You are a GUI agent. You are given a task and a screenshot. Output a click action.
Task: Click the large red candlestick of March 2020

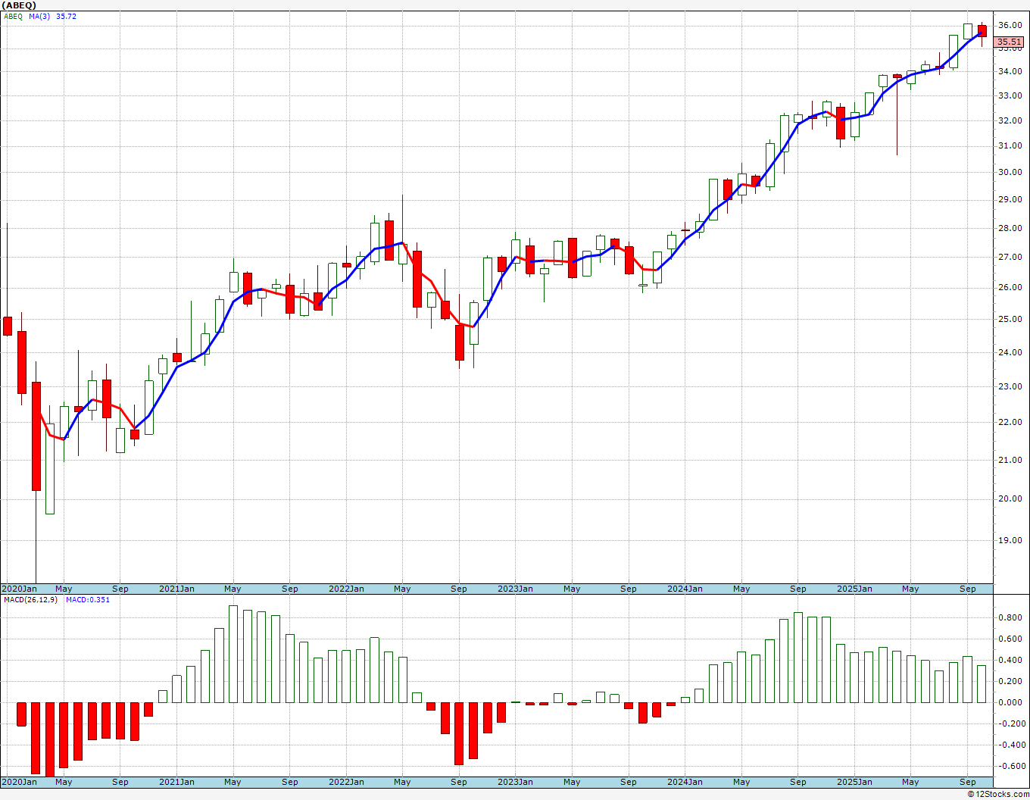[36, 436]
